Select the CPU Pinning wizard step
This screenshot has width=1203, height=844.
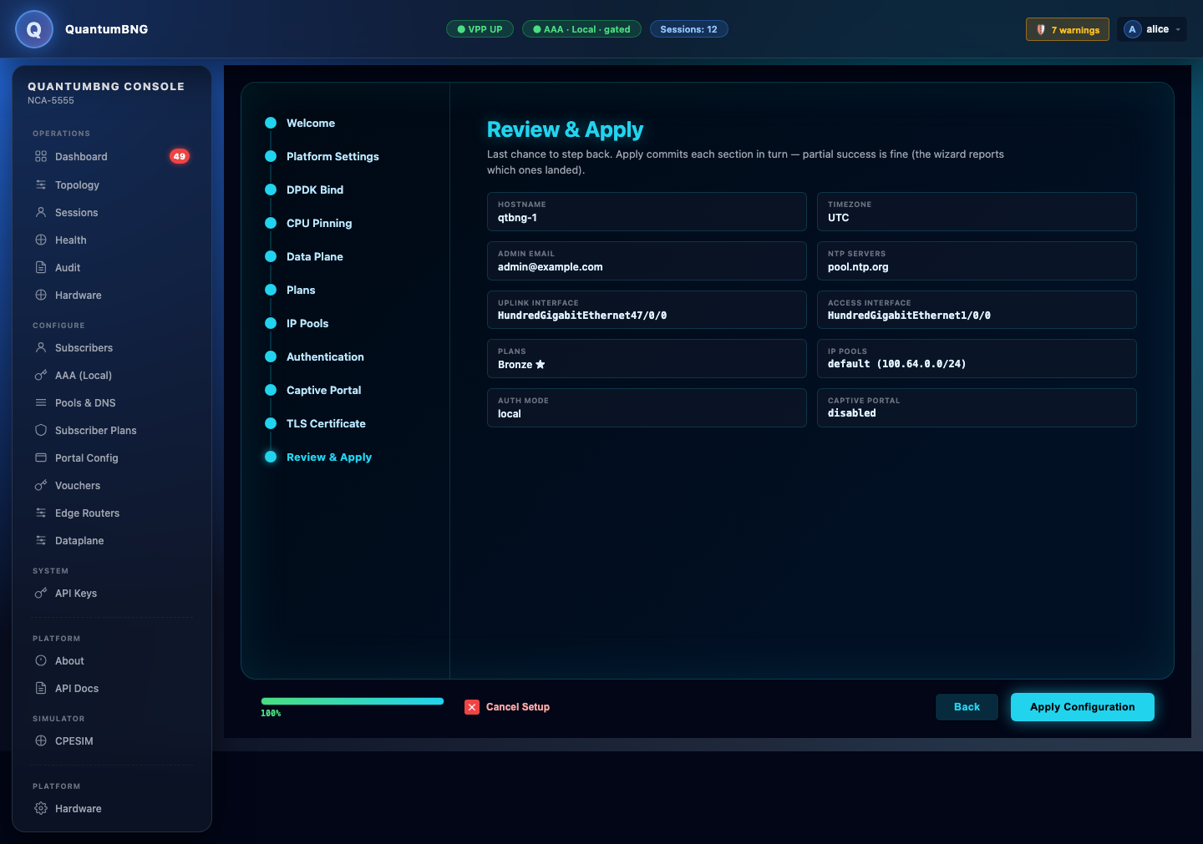(309, 223)
